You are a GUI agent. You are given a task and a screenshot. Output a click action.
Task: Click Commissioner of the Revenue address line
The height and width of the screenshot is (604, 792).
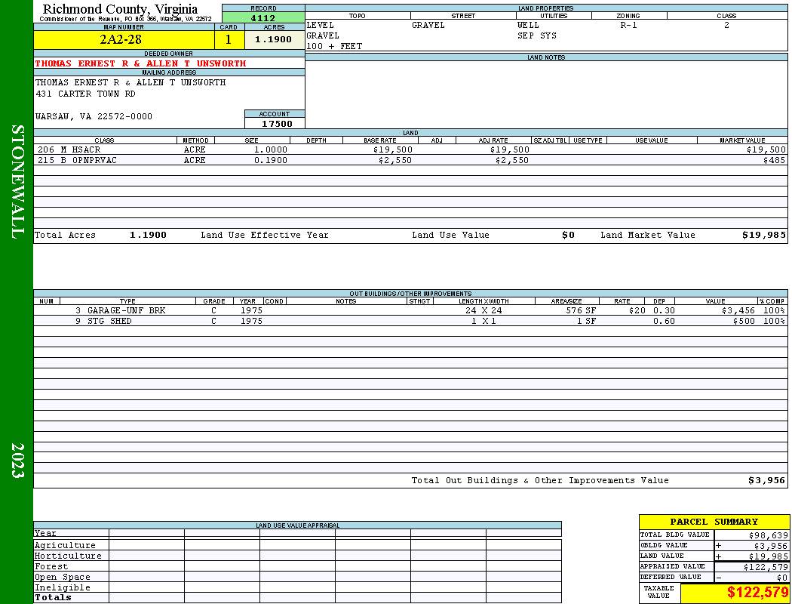click(x=125, y=19)
